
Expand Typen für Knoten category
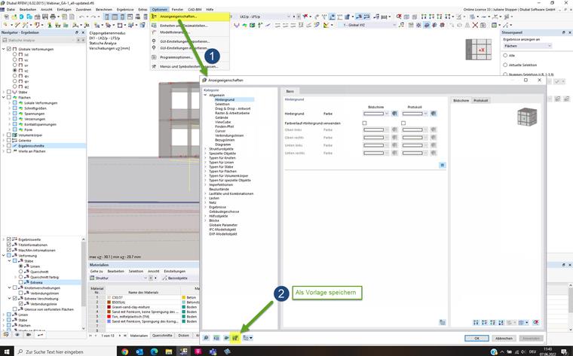(205, 158)
